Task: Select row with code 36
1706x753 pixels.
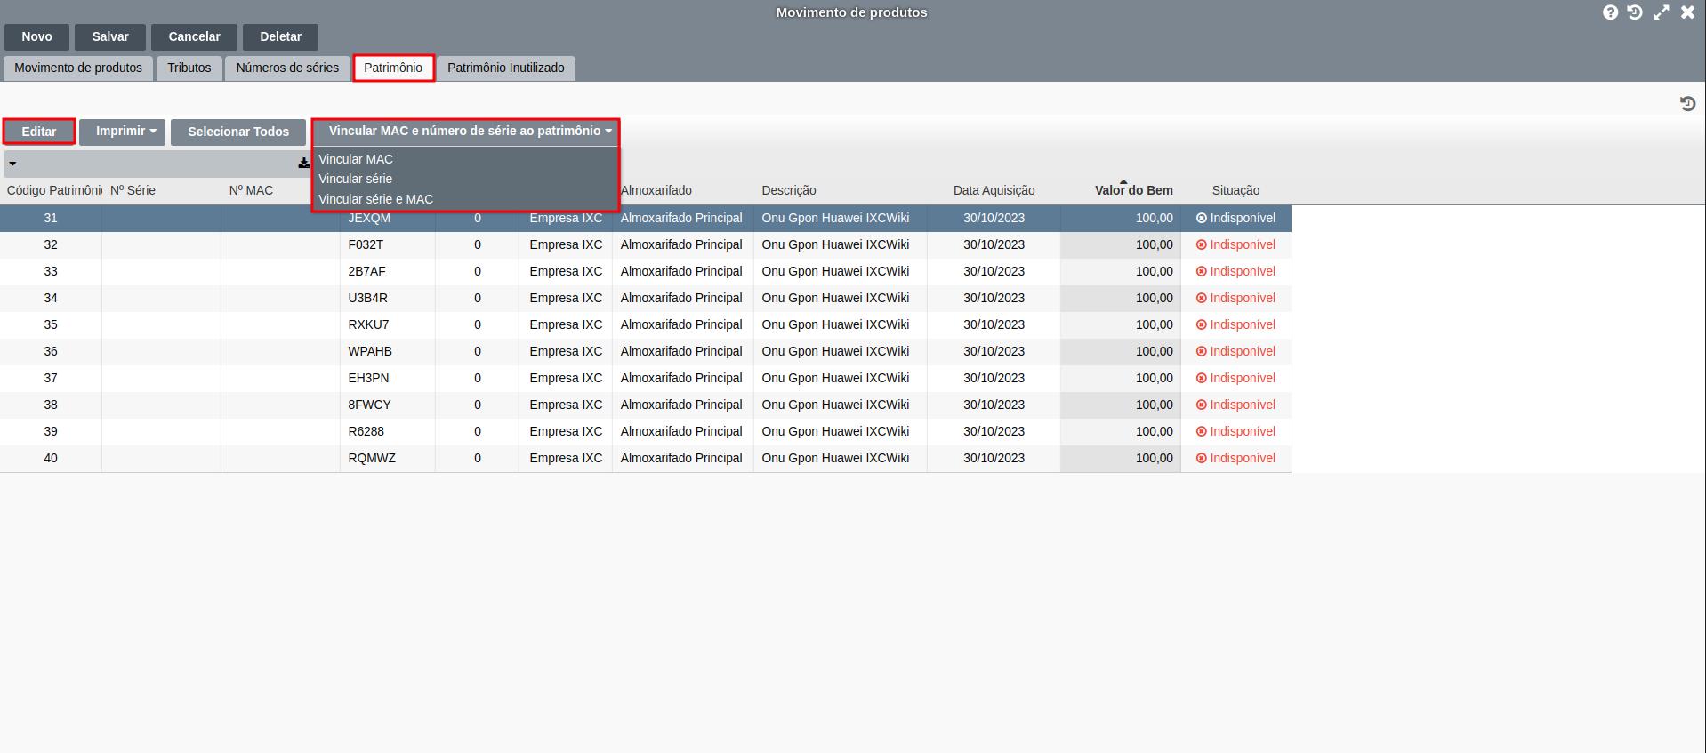Action: click(646, 351)
